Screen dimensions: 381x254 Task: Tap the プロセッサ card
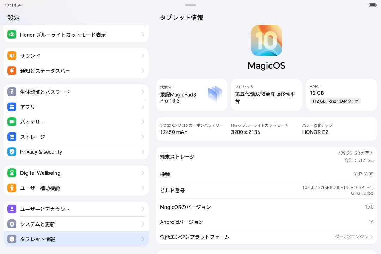pos(266,95)
